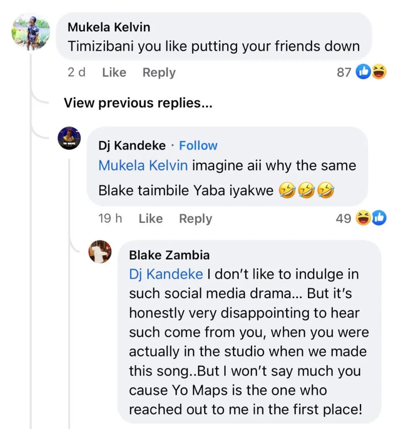Reply to Dj Kandeke's comment
The width and height of the screenshot is (398, 429).
pyautogui.click(x=195, y=218)
